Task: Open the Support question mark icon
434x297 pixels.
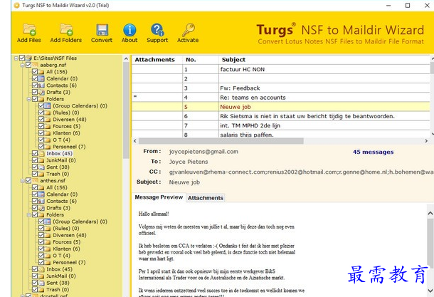Action: (157, 30)
